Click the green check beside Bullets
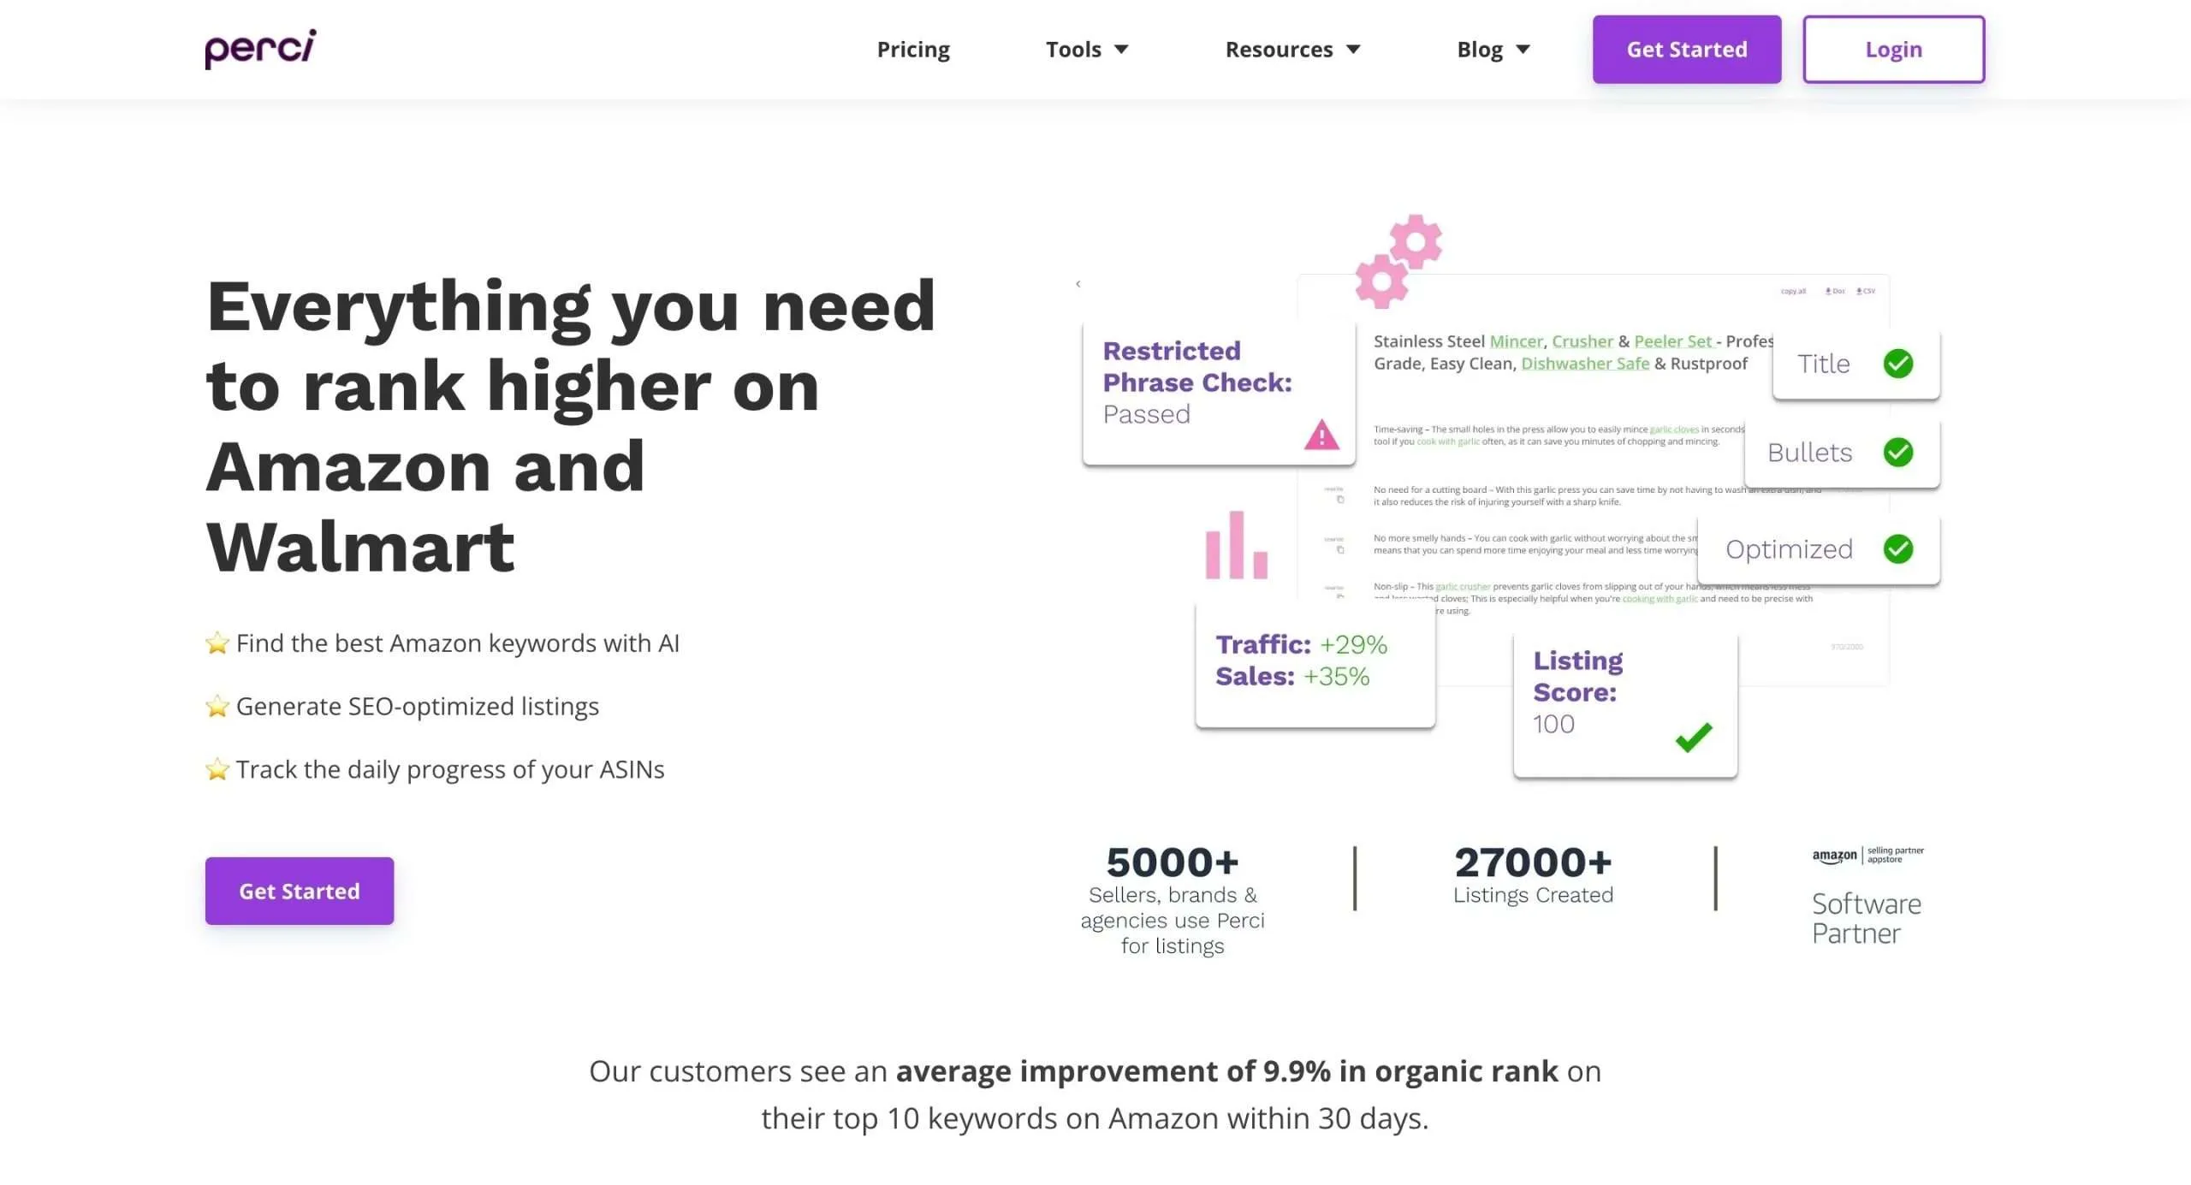Viewport: 2191px width, 1185px height. tap(1897, 452)
